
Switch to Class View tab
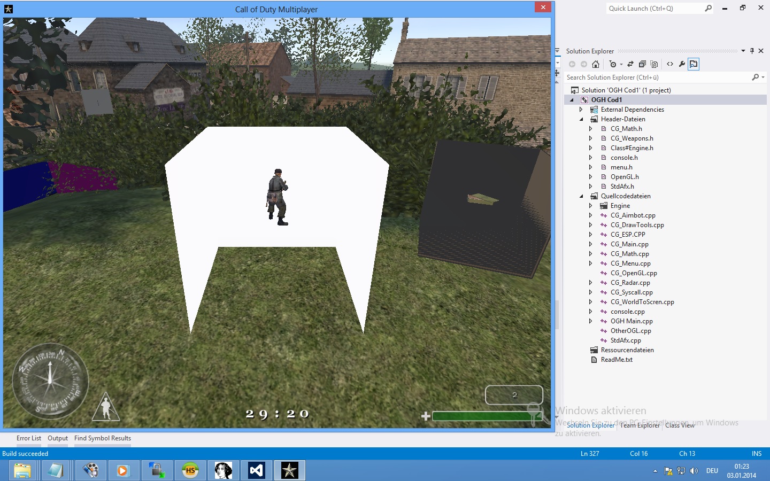680,425
